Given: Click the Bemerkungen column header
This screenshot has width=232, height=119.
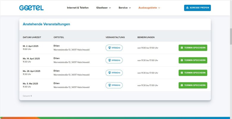Looking at the screenshot, I should [146, 37].
